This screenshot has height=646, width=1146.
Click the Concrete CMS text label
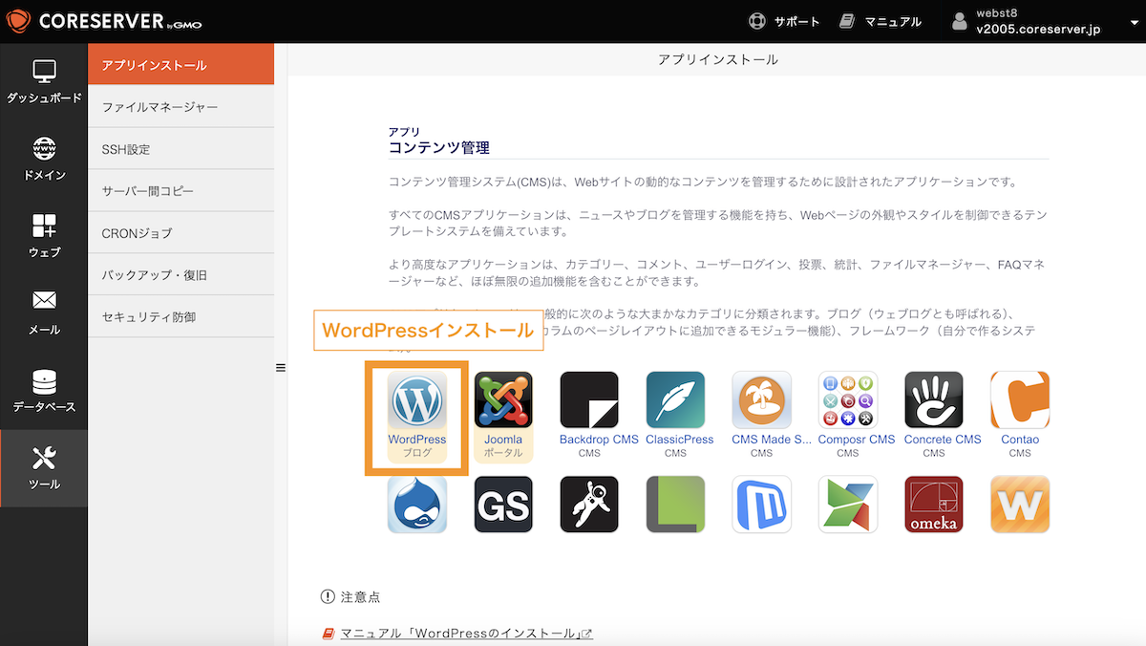click(x=943, y=440)
